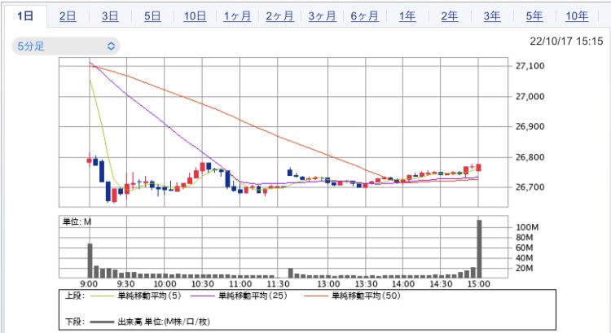Click the 22/10/17 15:15 timestamp
The image size is (611, 333).
coord(566,42)
